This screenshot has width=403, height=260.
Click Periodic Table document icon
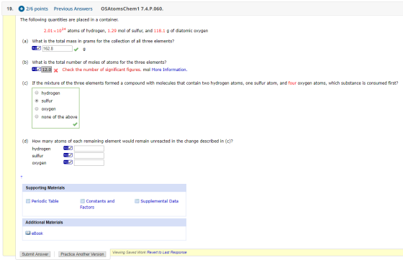click(x=28, y=201)
